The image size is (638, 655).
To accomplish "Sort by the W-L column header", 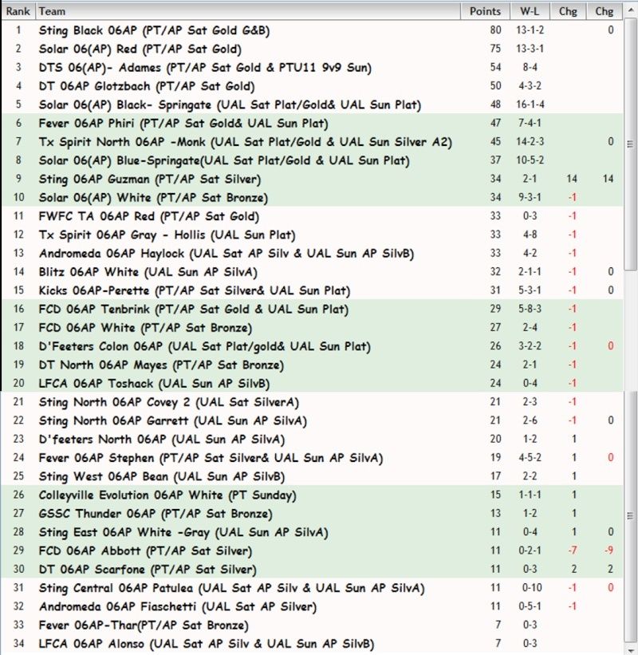I will [x=530, y=11].
